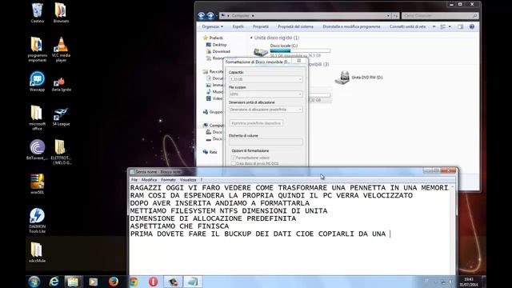The width and height of the screenshot is (512, 288).
Task: Launch VLC media player from the desktop
Action: (61, 49)
